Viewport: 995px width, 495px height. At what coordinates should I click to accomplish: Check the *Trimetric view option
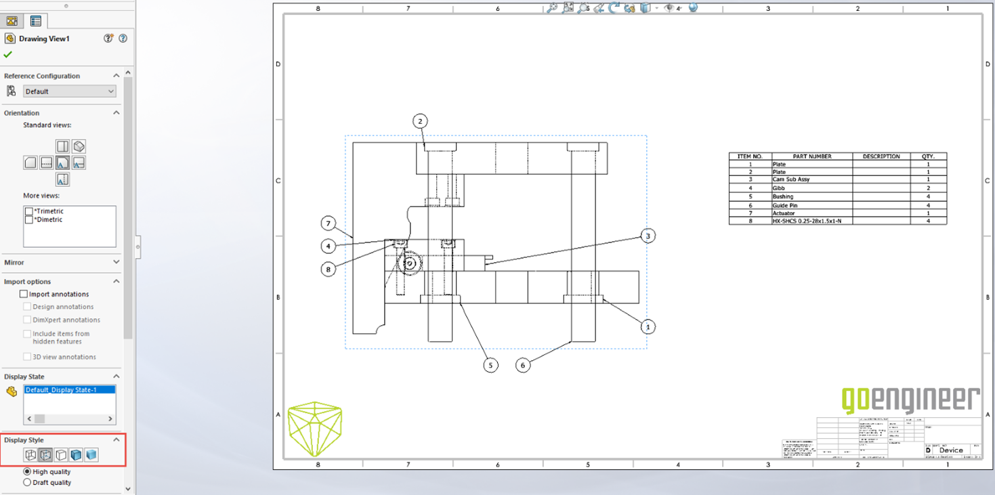point(30,211)
